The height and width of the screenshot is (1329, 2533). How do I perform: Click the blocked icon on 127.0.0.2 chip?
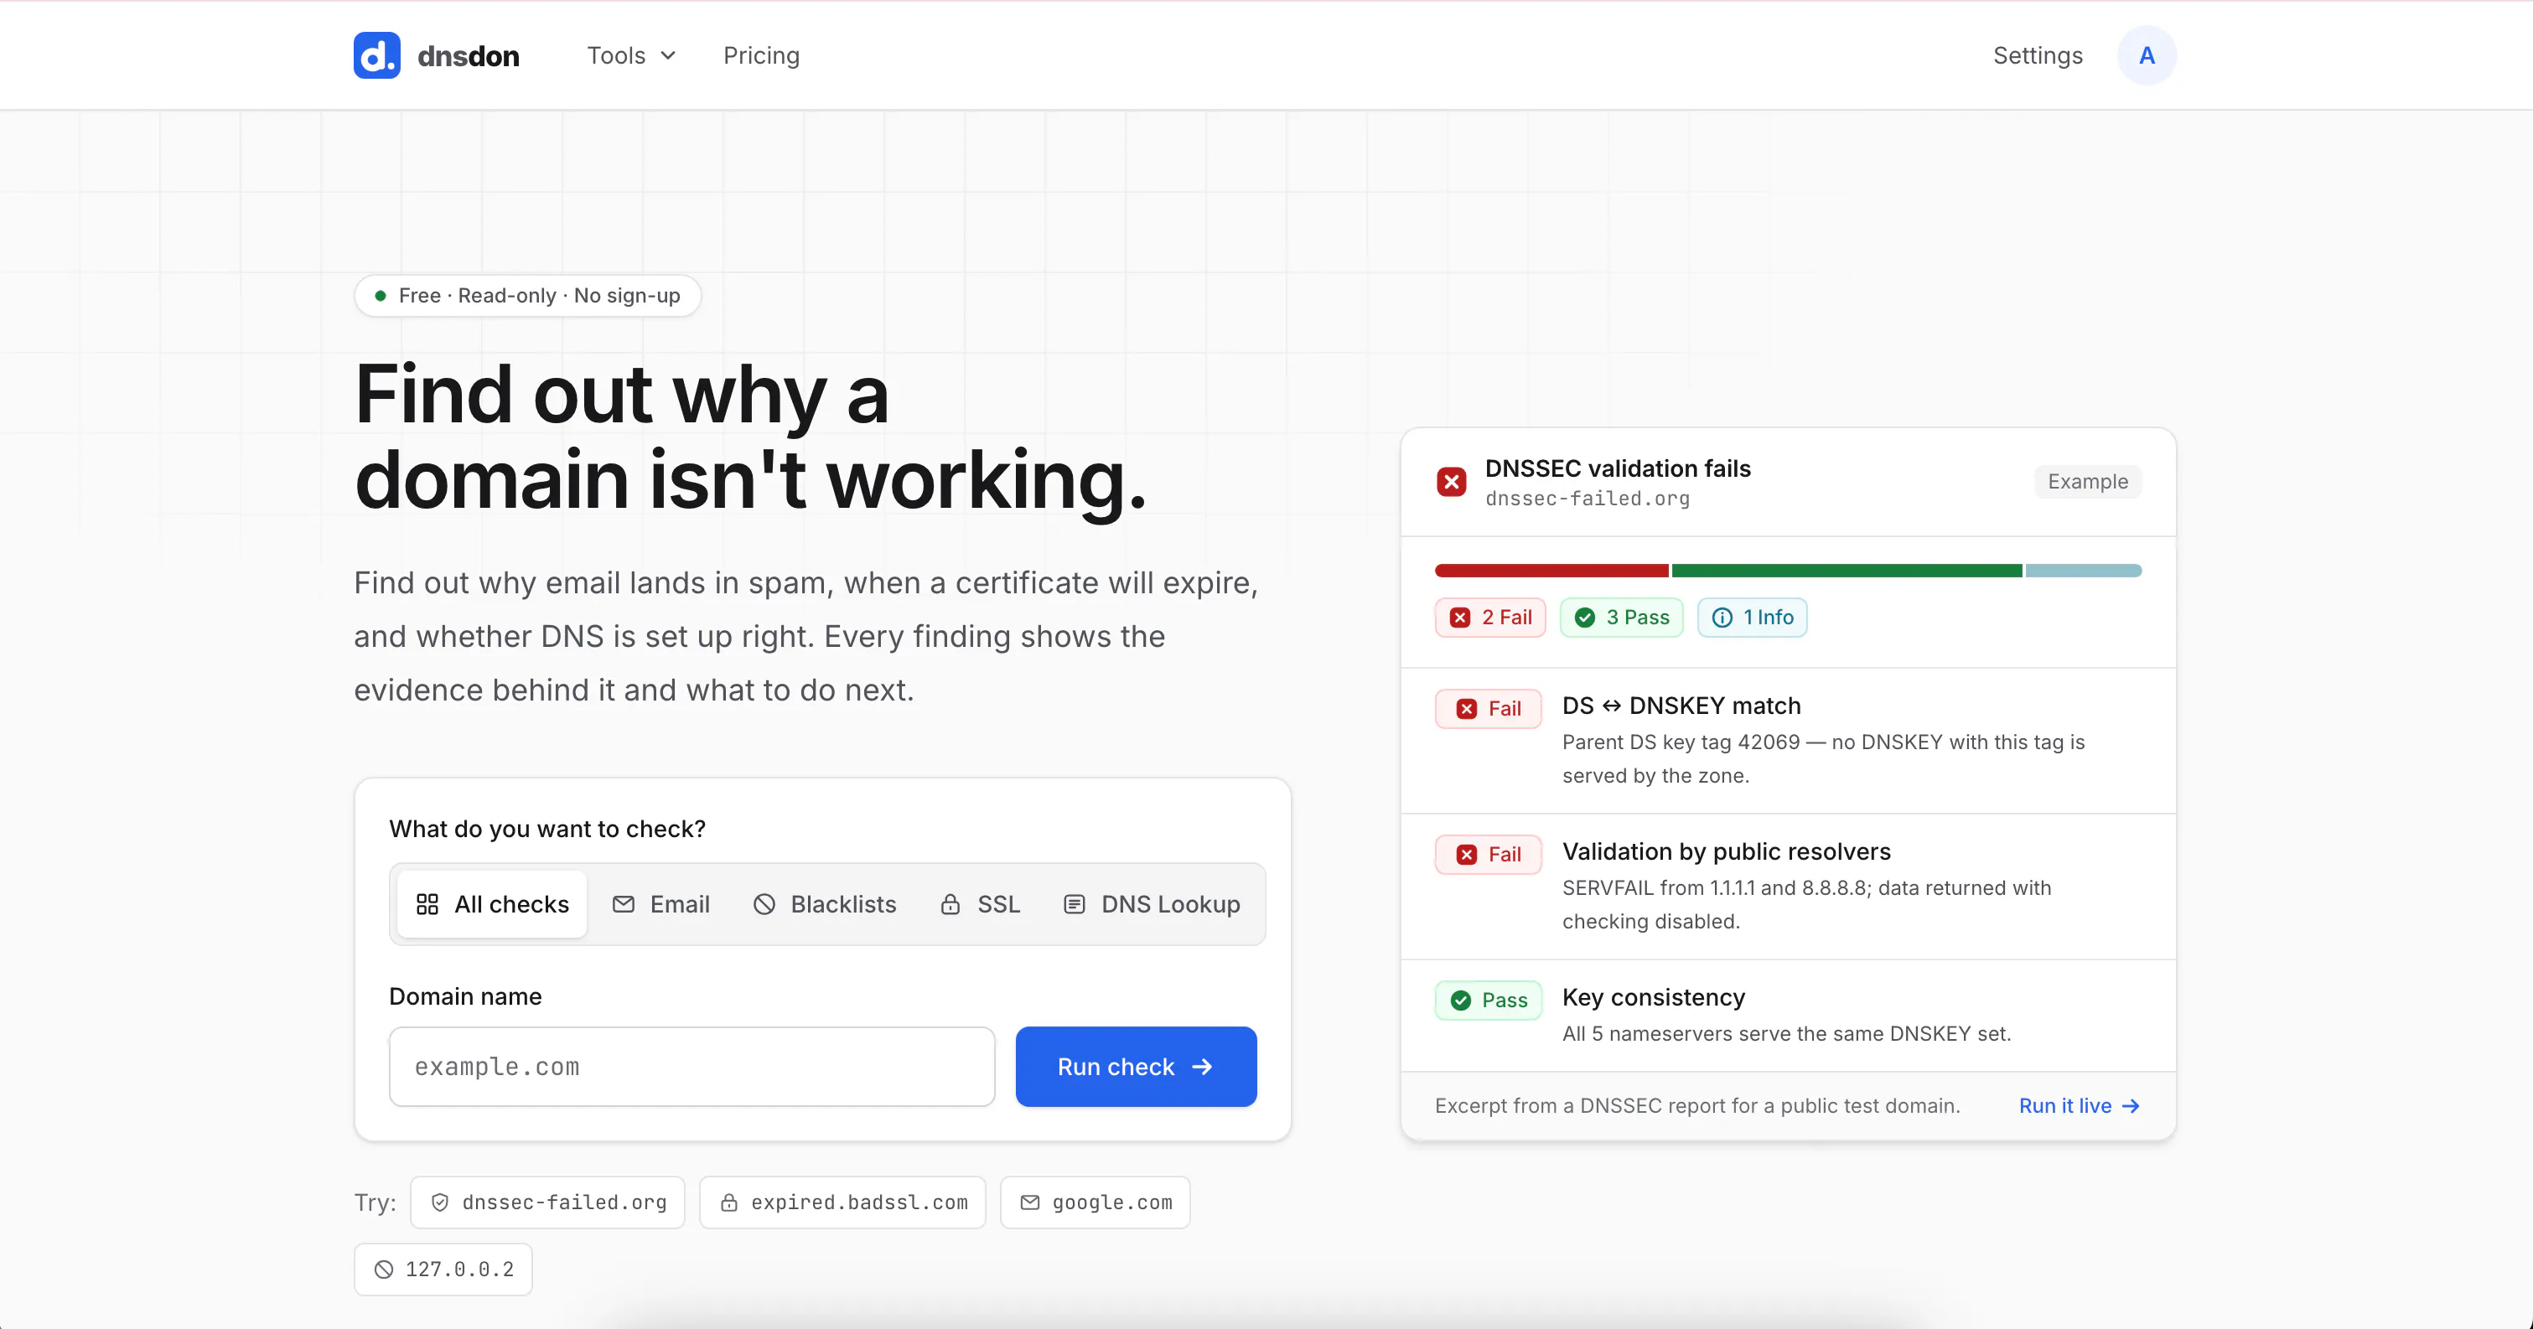pos(385,1269)
